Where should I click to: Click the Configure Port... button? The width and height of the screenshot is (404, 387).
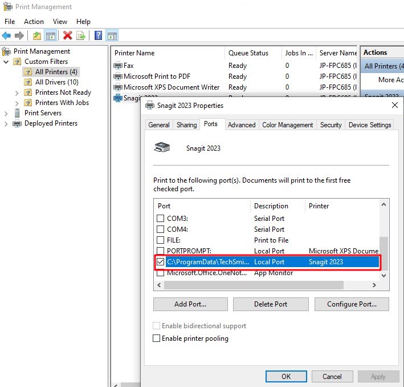(x=352, y=304)
